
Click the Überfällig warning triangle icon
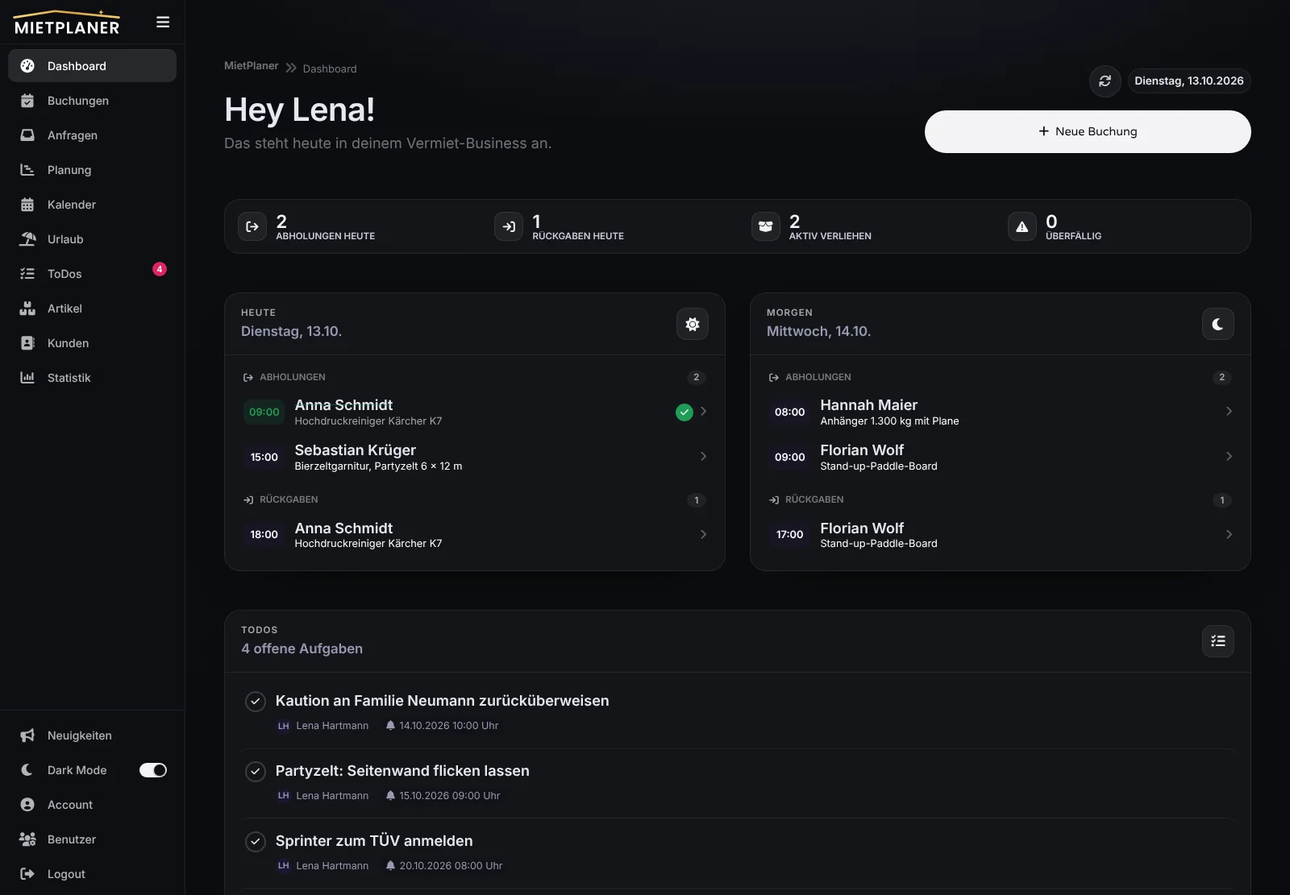(x=1022, y=226)
